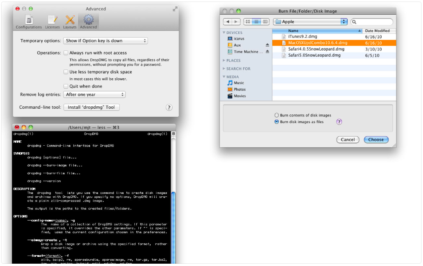Click the fullscreen arrows in Advanced window

[x=175, y=9]
